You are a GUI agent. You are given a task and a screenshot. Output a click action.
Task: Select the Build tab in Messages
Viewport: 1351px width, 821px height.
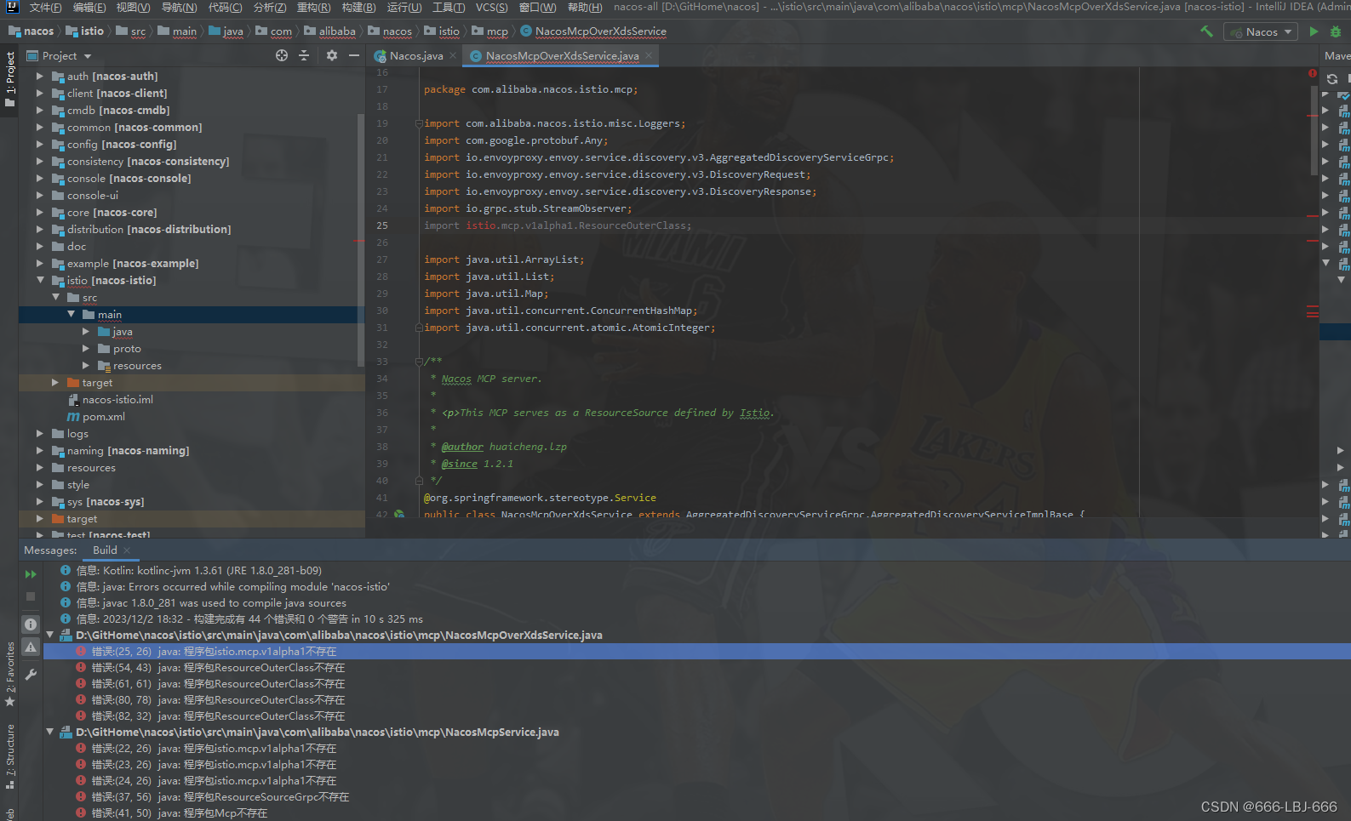click(105, 550)
